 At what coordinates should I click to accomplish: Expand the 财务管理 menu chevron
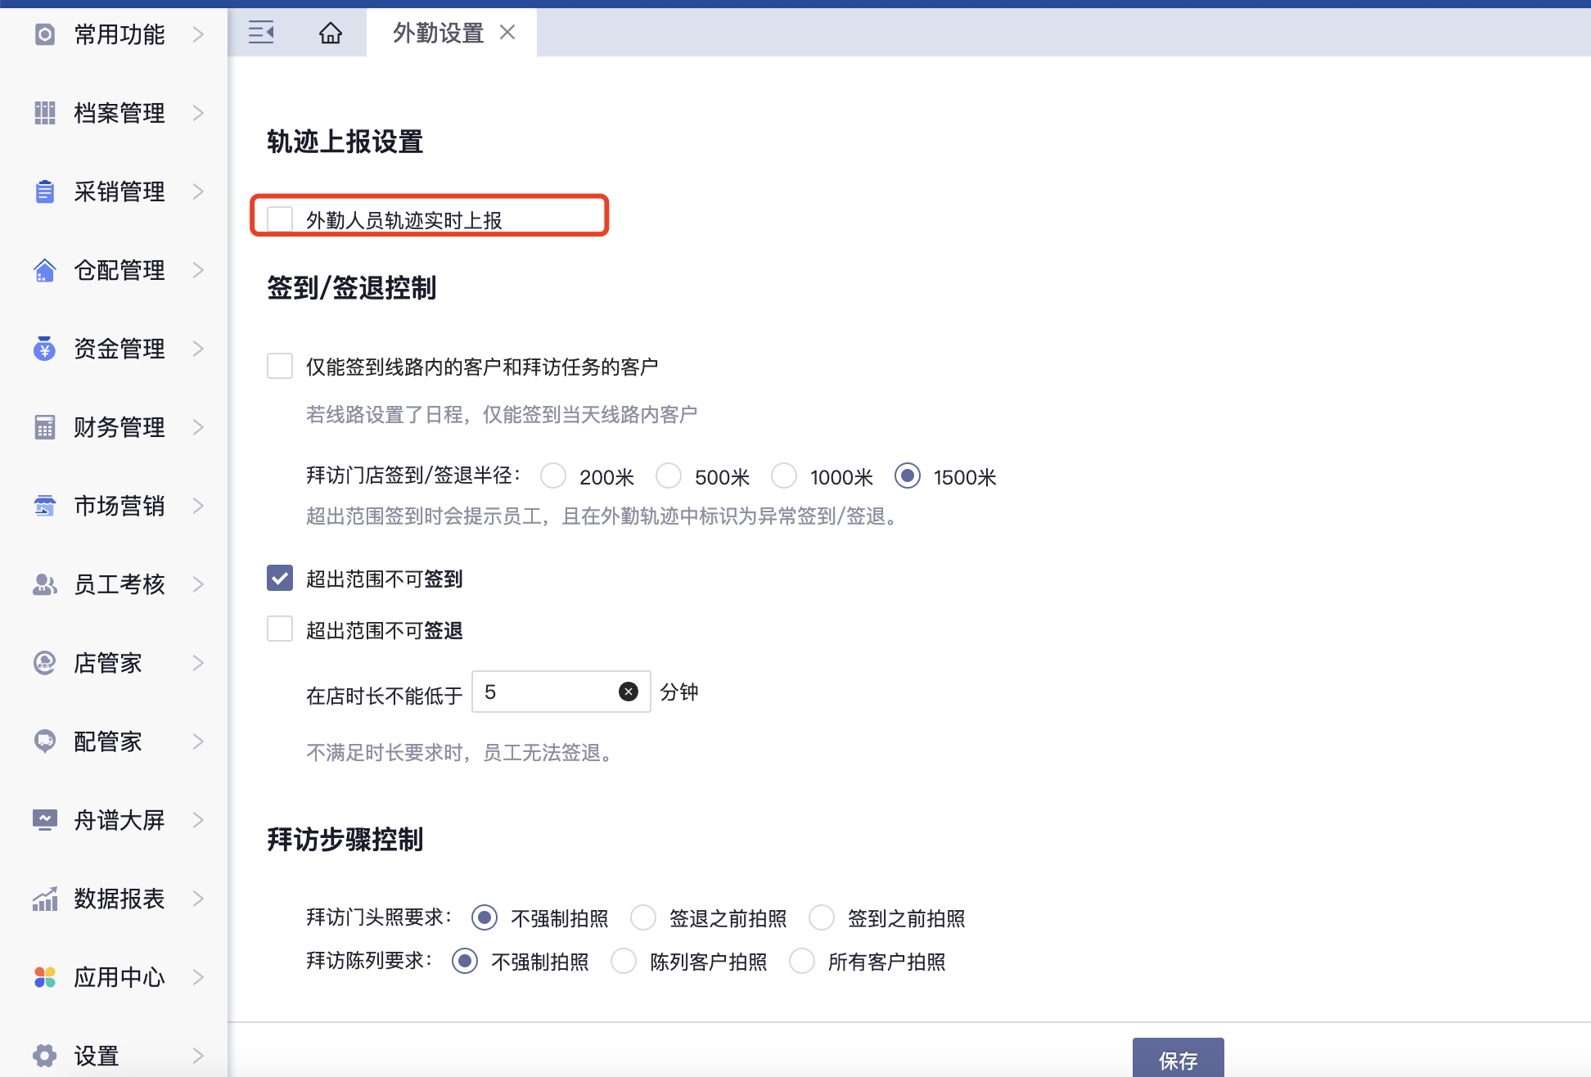(198, 427)
